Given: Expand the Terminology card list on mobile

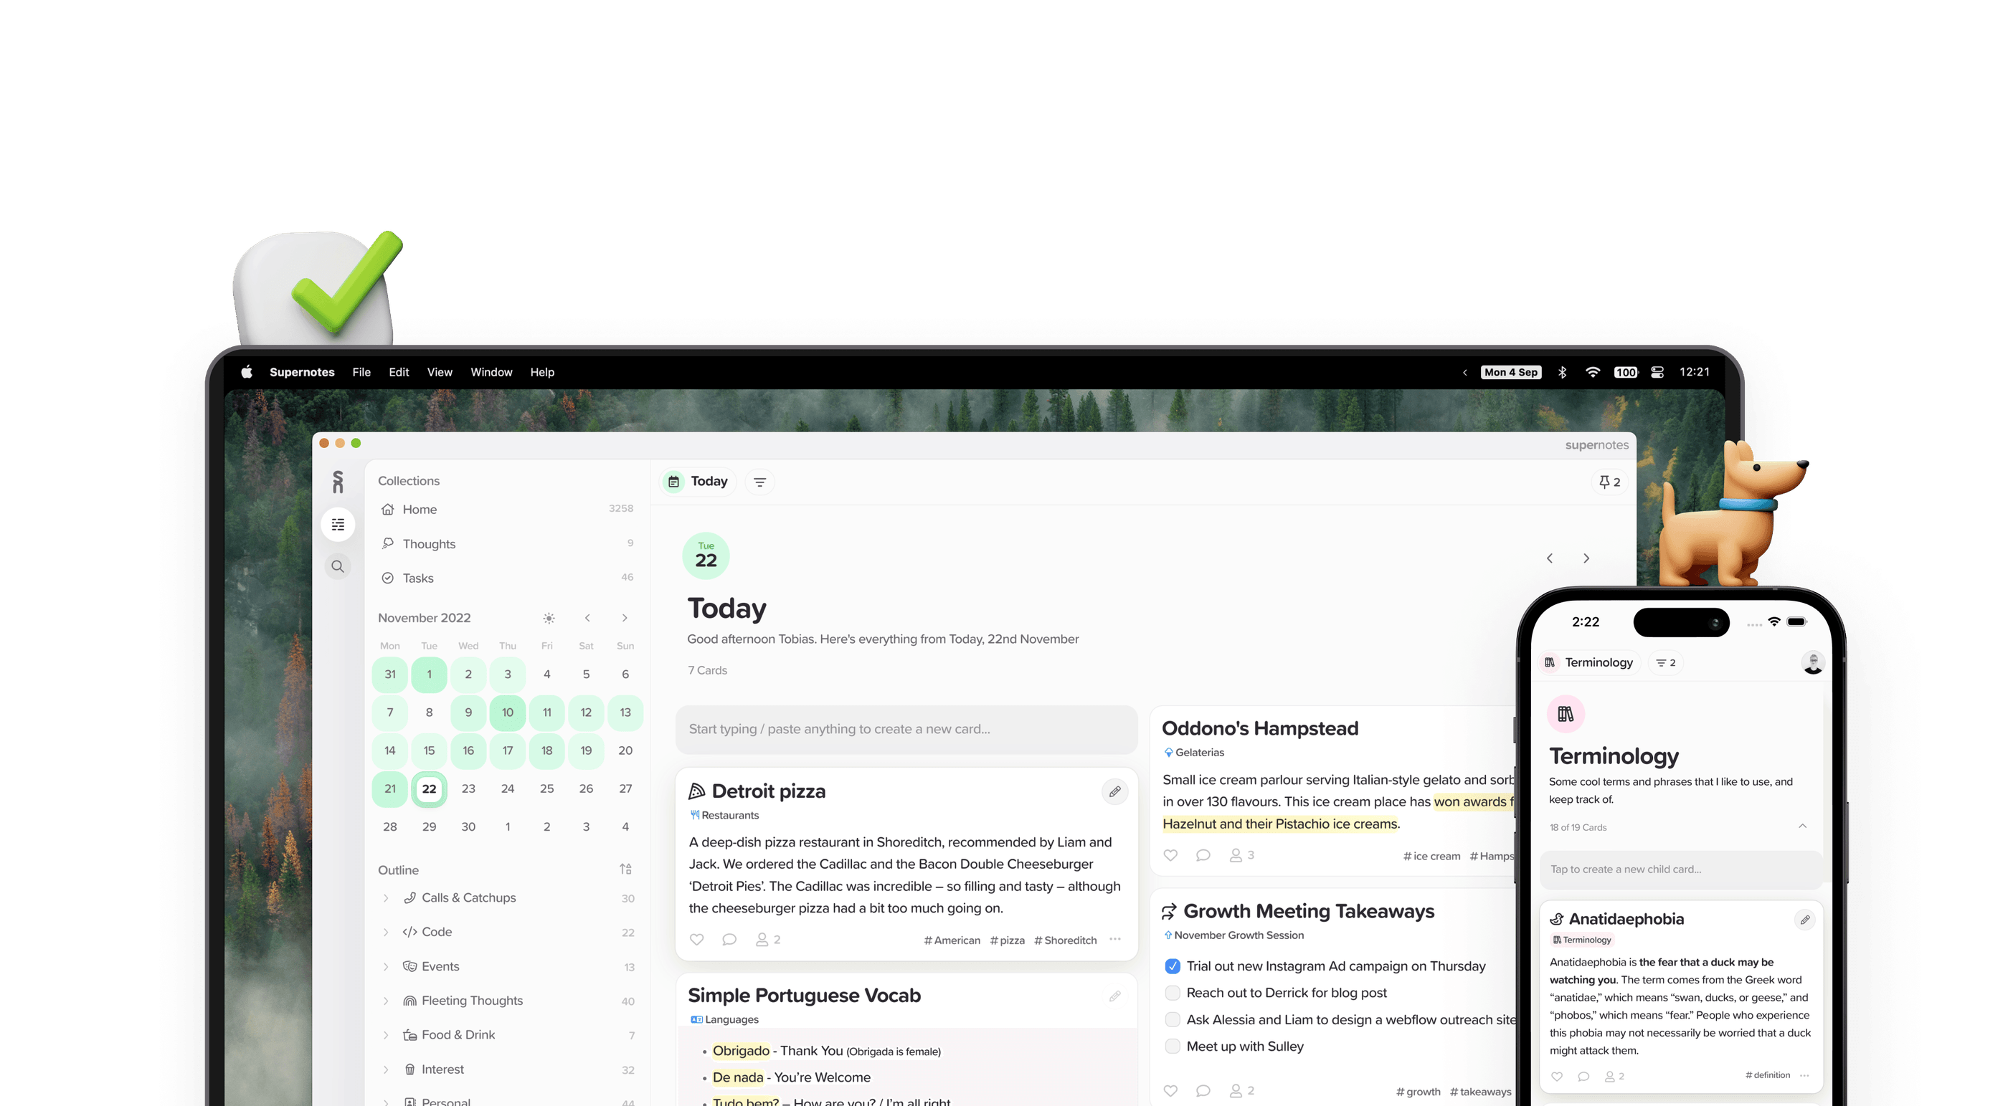Looking at the screenshot, I should 1804,826.
